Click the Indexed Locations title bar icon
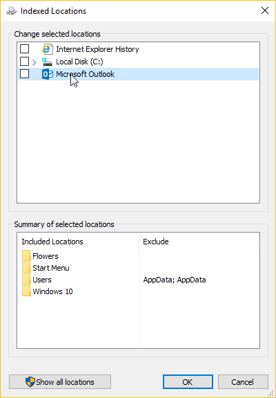276x398 pixels. [x=11, y=11]
